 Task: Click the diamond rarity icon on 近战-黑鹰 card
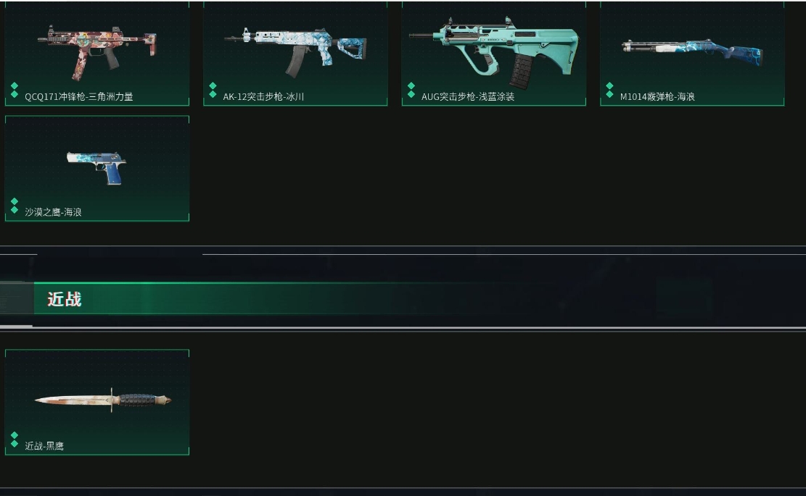coord(15,440)
